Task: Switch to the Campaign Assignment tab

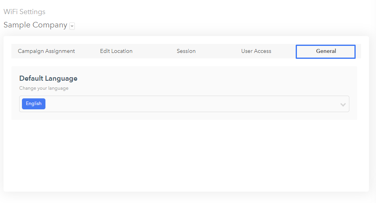Action: pos(46,51)
